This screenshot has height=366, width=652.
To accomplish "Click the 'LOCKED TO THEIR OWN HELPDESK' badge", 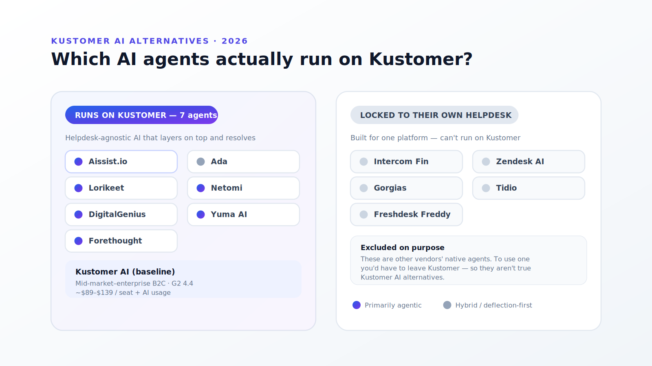I will [434, 115].
